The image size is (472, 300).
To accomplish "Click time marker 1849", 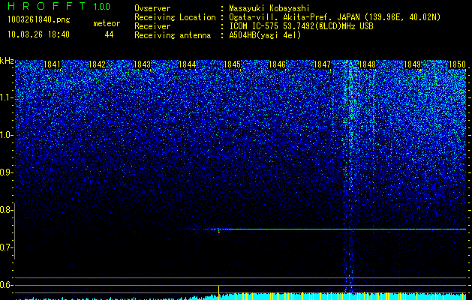I will click(413, 64).
